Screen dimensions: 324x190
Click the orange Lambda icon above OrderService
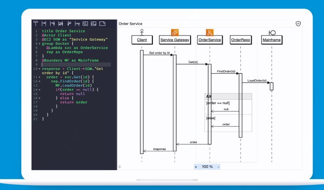[x=209, y=32]
